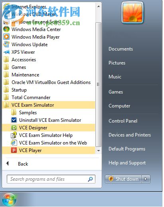The height and width of the screenshot is (207, 164).
Task: Click the Uninstall VCE Exam Simulator checkmark icon
Action: [x=14, y=120]
